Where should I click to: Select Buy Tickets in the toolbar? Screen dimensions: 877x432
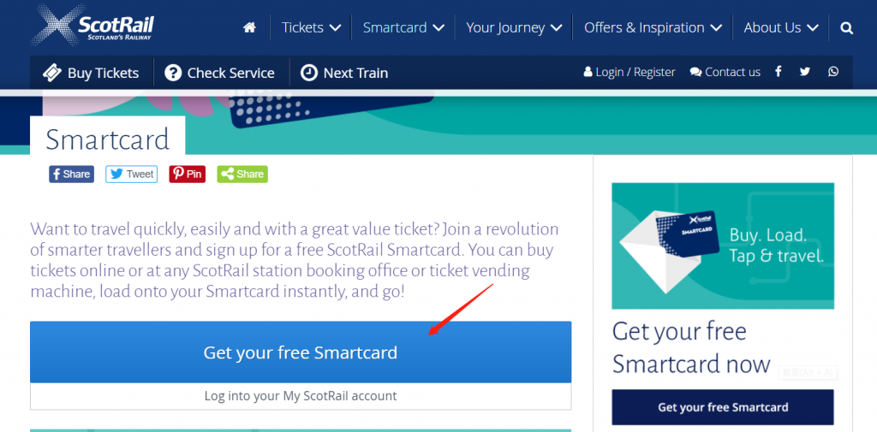(x=91, y=73)
